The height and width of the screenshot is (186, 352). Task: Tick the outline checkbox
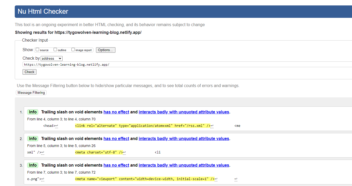(x=55, y=50)
